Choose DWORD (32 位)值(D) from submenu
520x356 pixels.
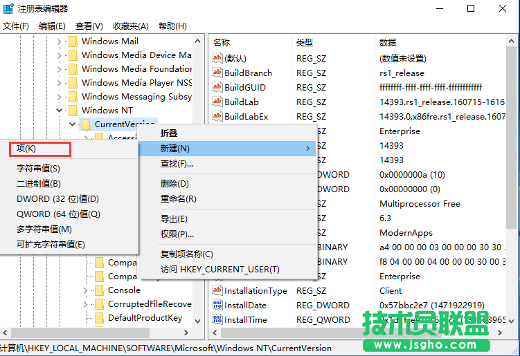point(57,199)
